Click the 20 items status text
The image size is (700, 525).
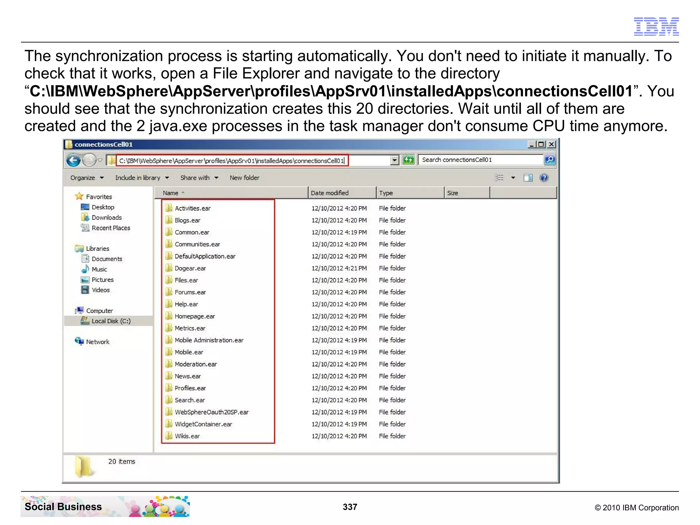click(122, 461)
